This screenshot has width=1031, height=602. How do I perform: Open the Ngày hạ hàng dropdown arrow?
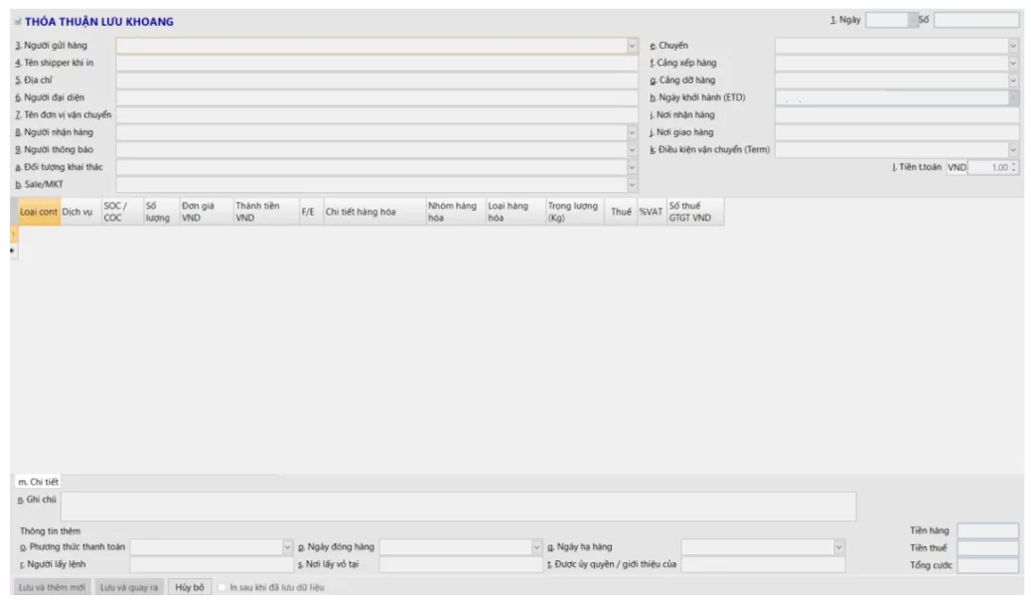839,547
